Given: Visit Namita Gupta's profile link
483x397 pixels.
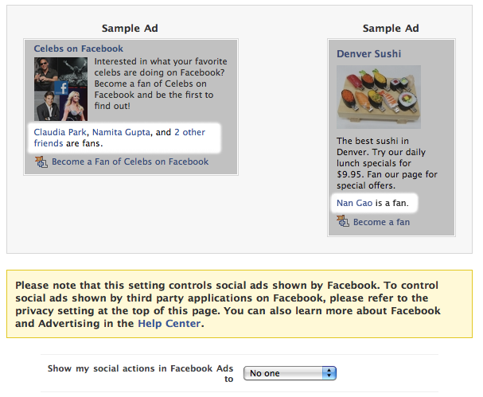Looking at the screenshot, I should coord(121,132).
